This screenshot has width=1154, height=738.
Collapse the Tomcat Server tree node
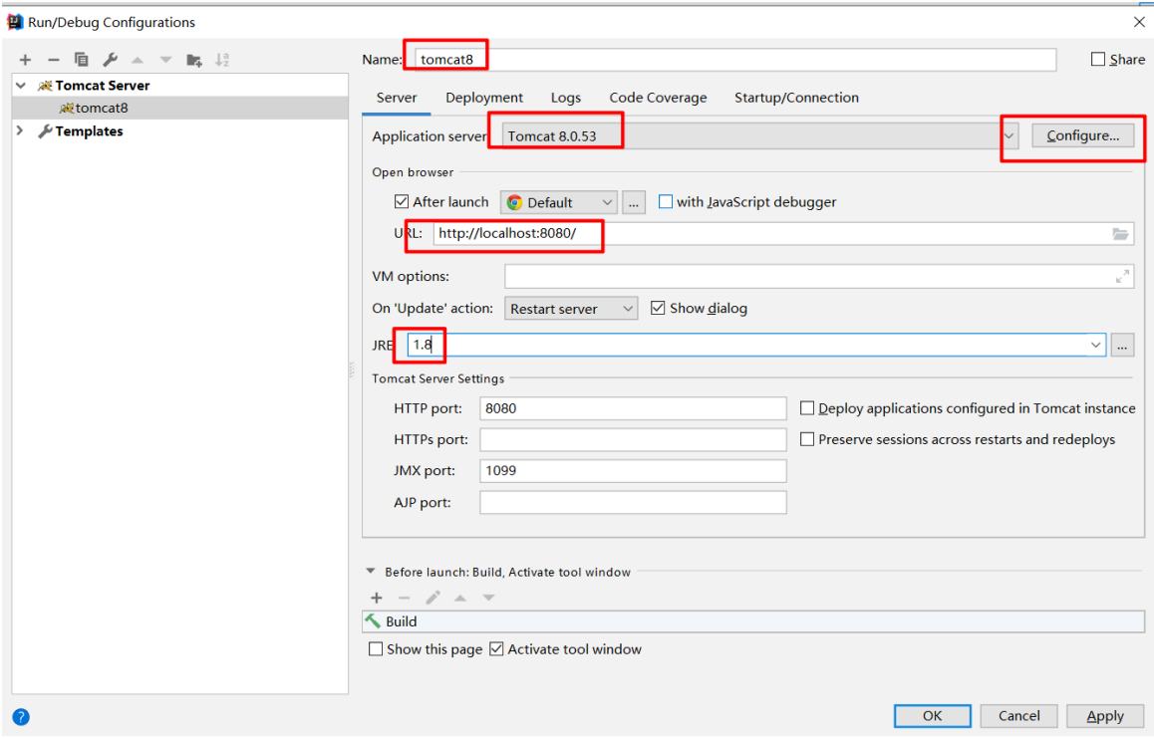[21, 86]
